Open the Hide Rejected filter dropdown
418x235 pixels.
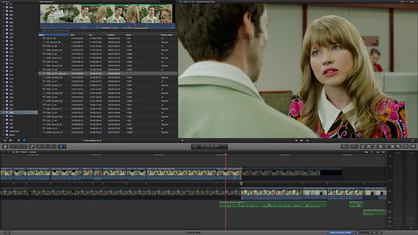tap(47, 2)
